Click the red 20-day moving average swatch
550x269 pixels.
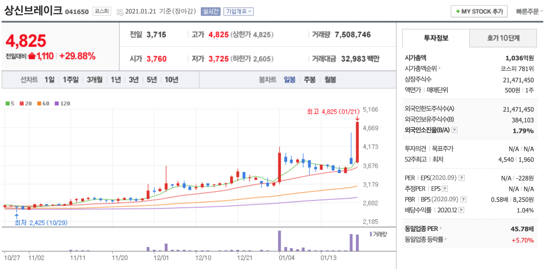tap(22, 103)
